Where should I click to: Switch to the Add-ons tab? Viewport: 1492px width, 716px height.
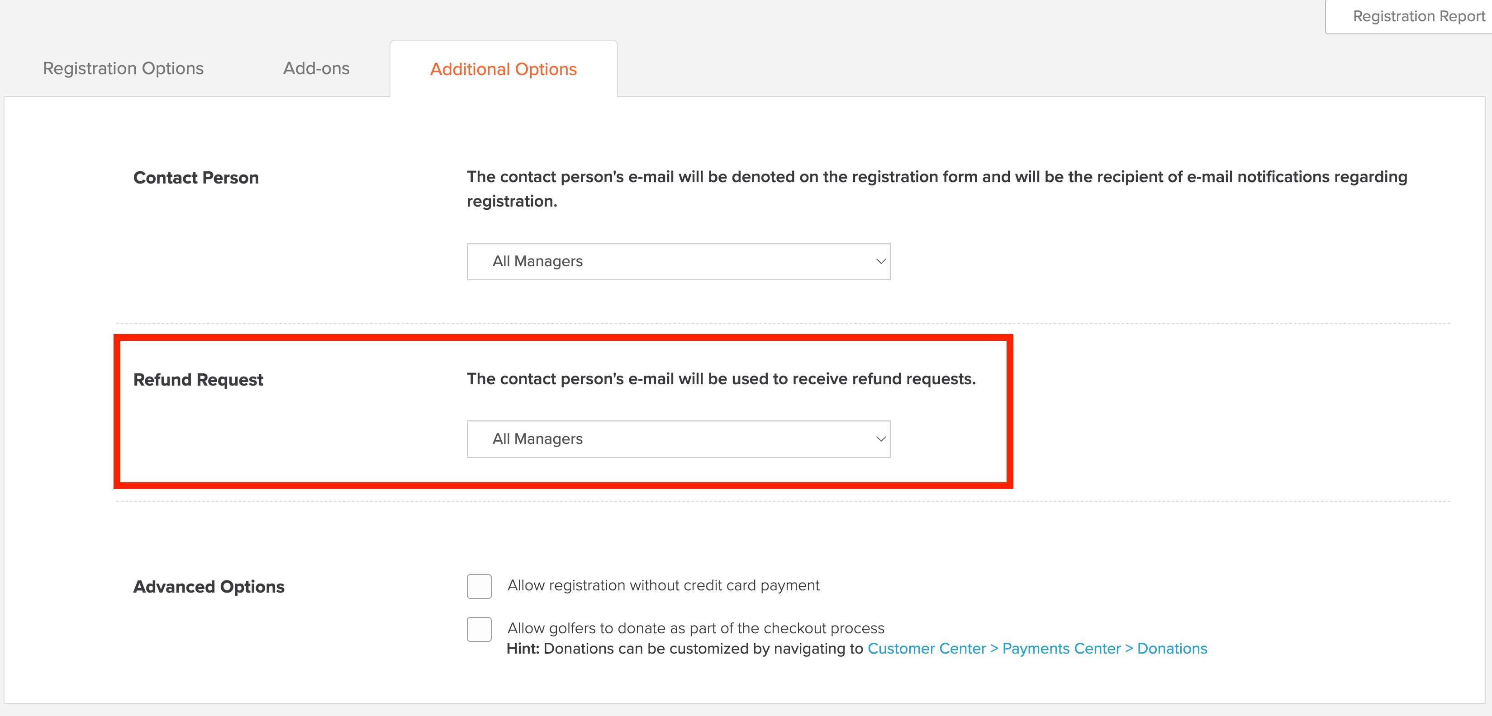point(316,68)
